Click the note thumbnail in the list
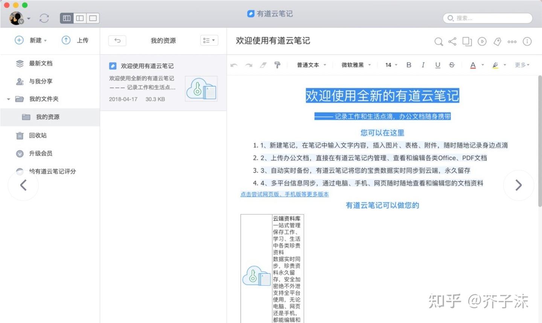This screenshot has width=542, height=323. 201,88
